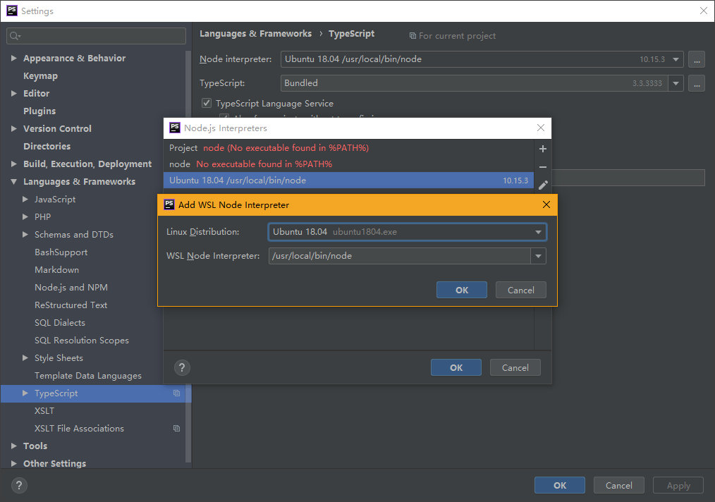Open ReStructured Text settings
The width and height of the screenshot is (715, 502).
tap(71, 305)
